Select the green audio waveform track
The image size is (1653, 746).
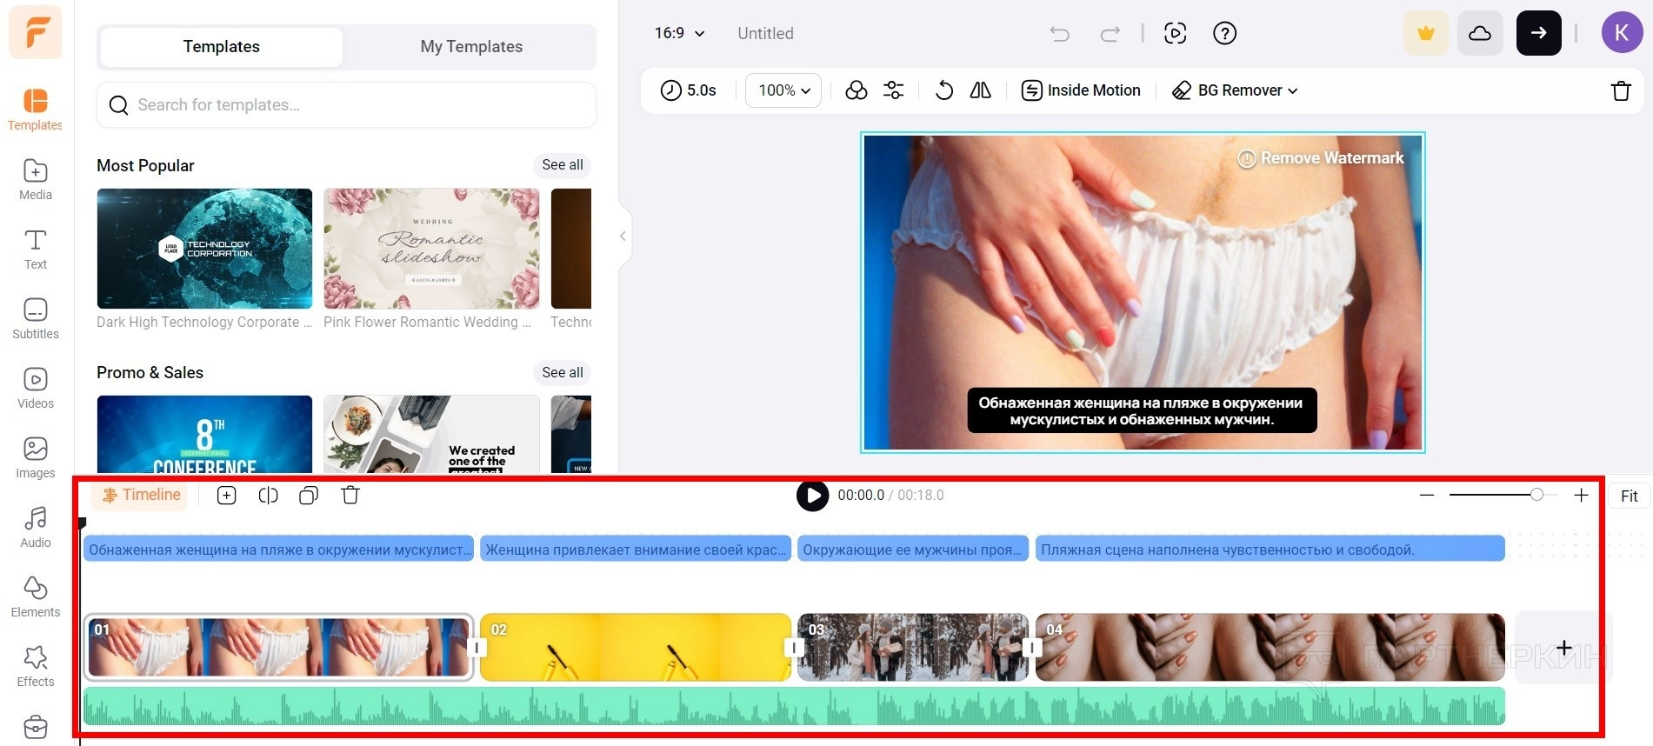pos(794,706)
